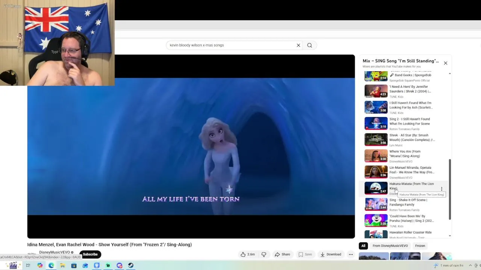Open Discord from the taskbar
This screenshot has height=270, width=481.
119,265
